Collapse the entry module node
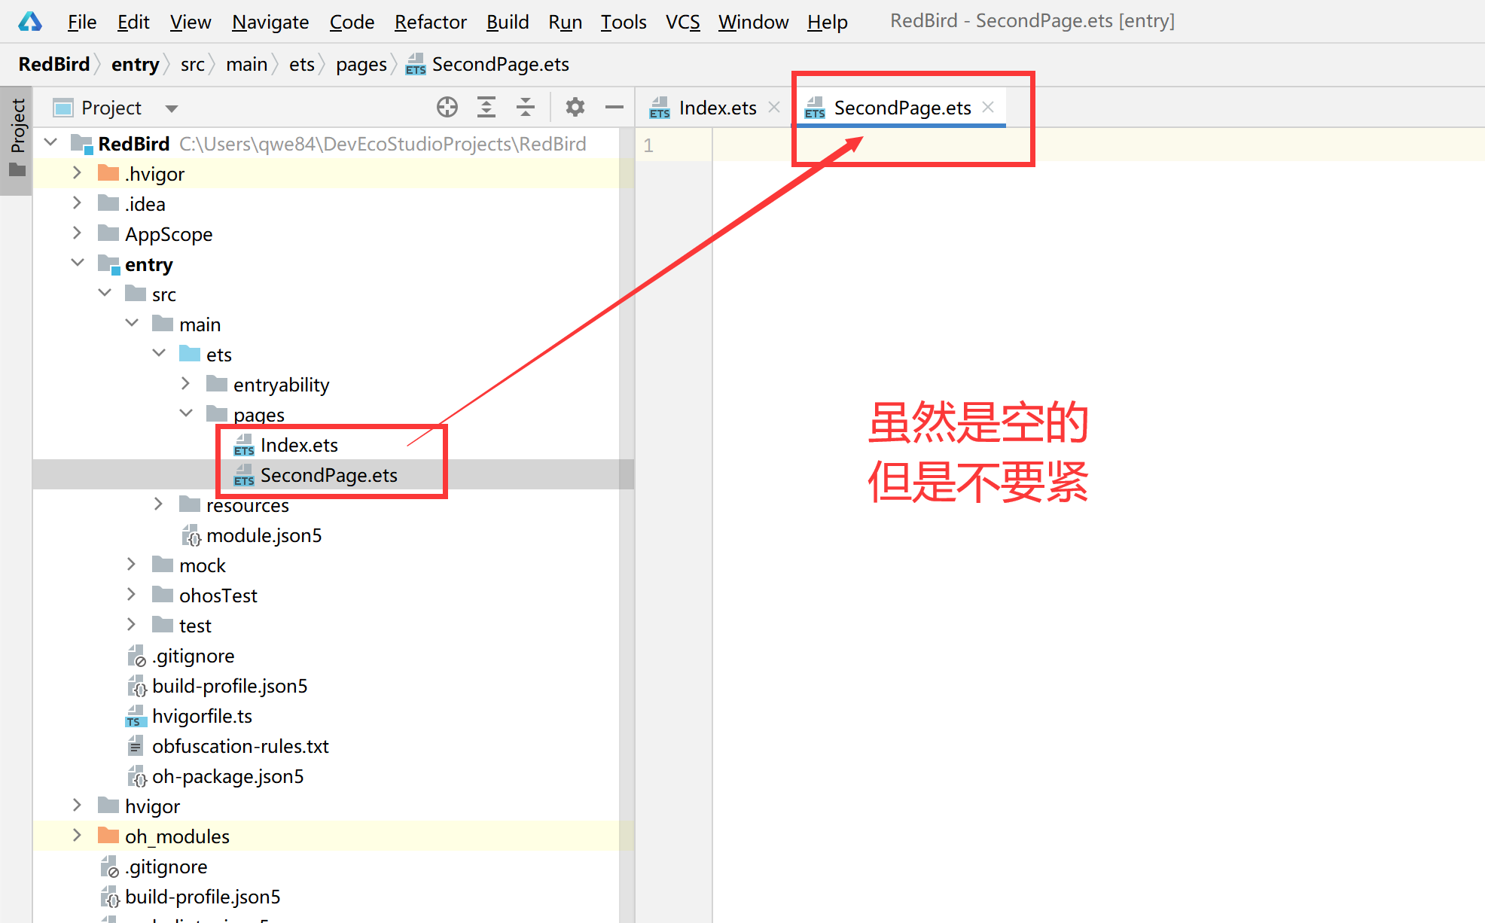 [x=77, y=263]
